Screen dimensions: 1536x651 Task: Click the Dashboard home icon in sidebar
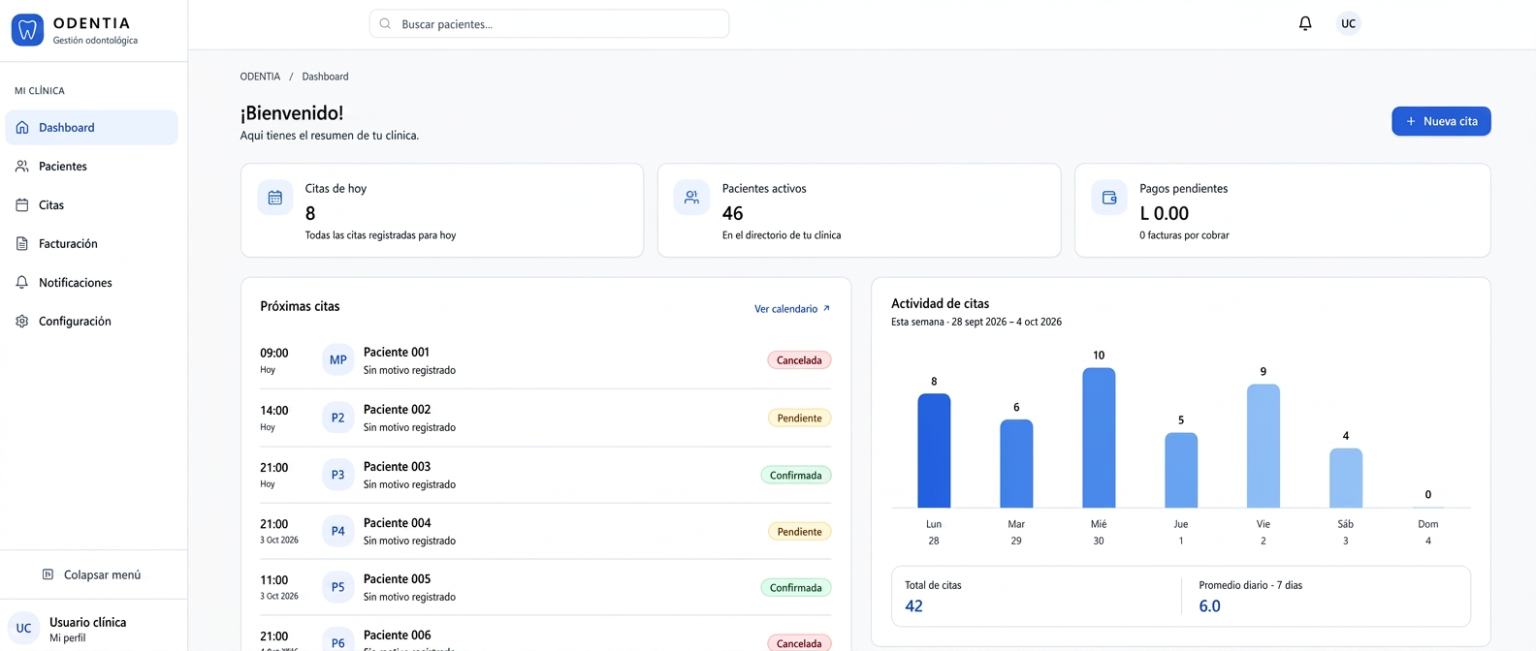[22, 127]
